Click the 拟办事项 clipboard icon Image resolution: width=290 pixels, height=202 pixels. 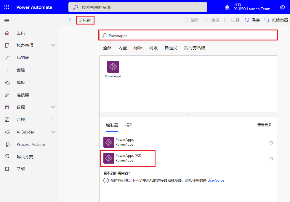(x=7, y=45)
